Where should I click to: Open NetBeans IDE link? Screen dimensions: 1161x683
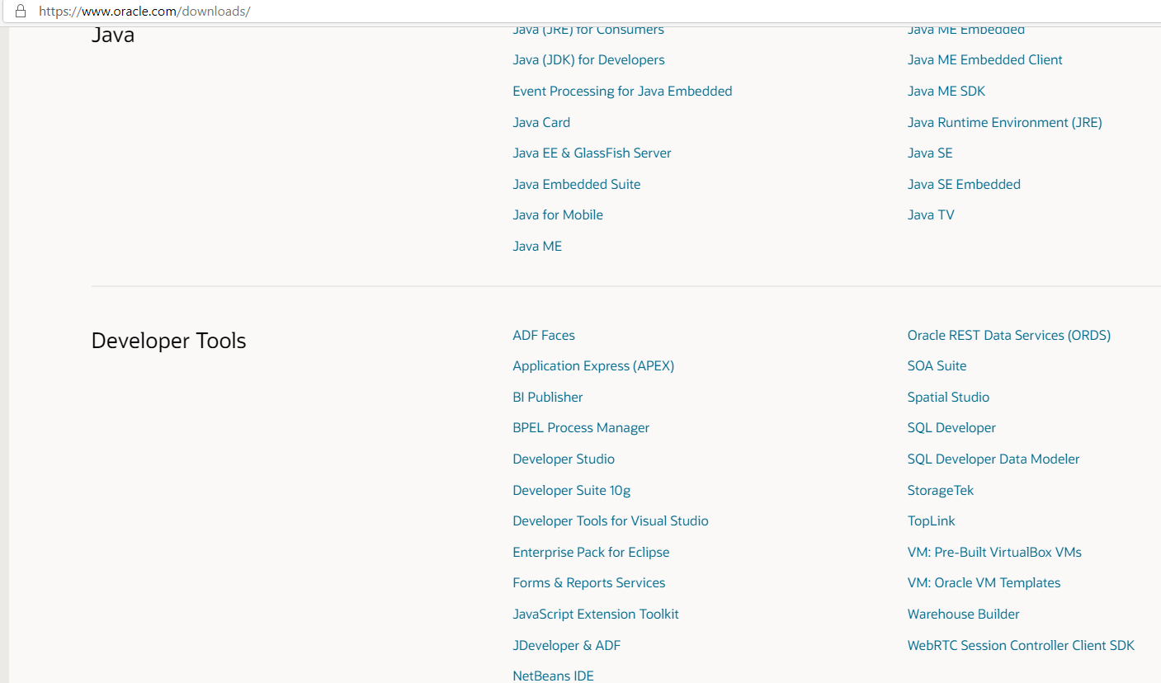coord(553,676)
